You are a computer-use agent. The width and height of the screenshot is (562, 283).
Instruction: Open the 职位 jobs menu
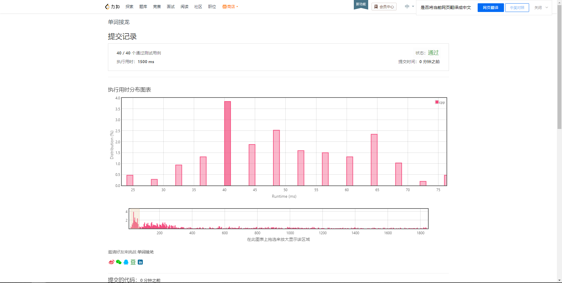pos(212,7)
